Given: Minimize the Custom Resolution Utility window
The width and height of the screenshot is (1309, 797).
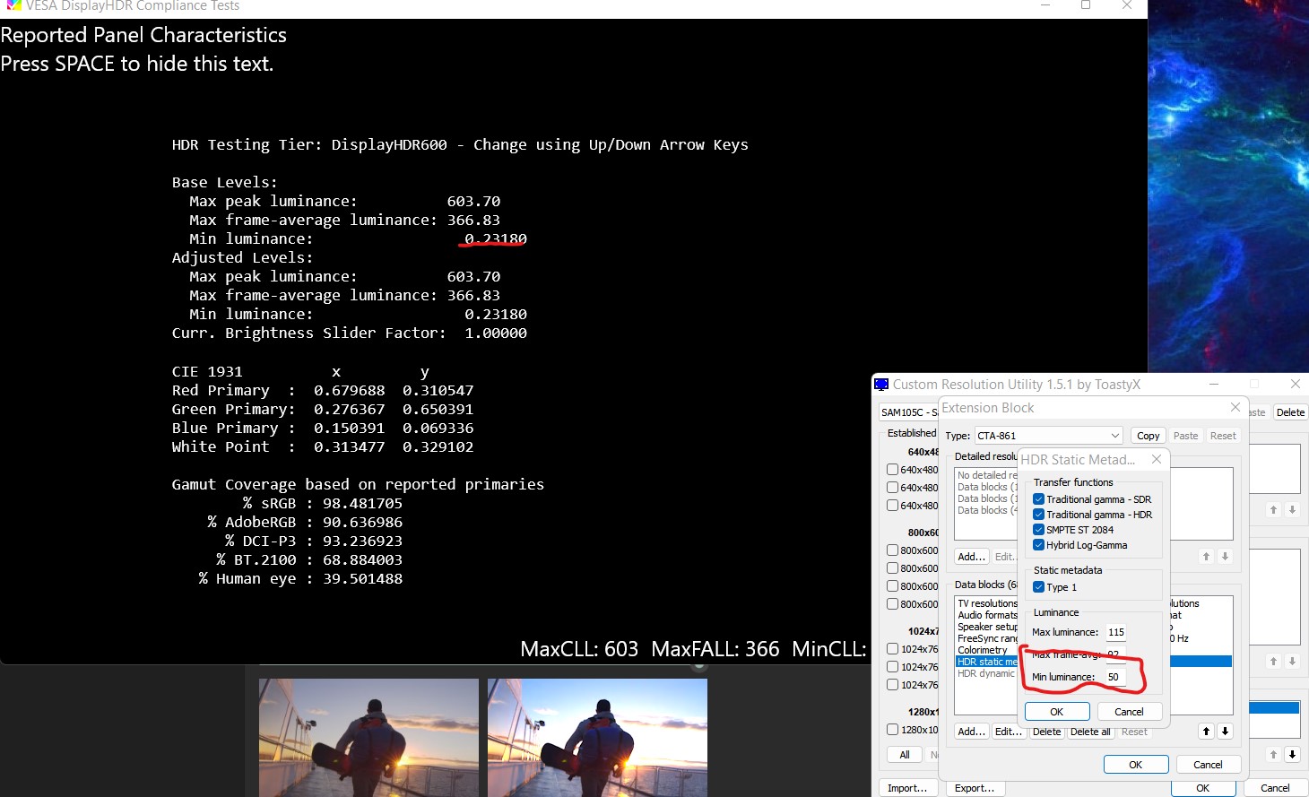Looking at the screenshot, I should click(x=1214, y=384).
